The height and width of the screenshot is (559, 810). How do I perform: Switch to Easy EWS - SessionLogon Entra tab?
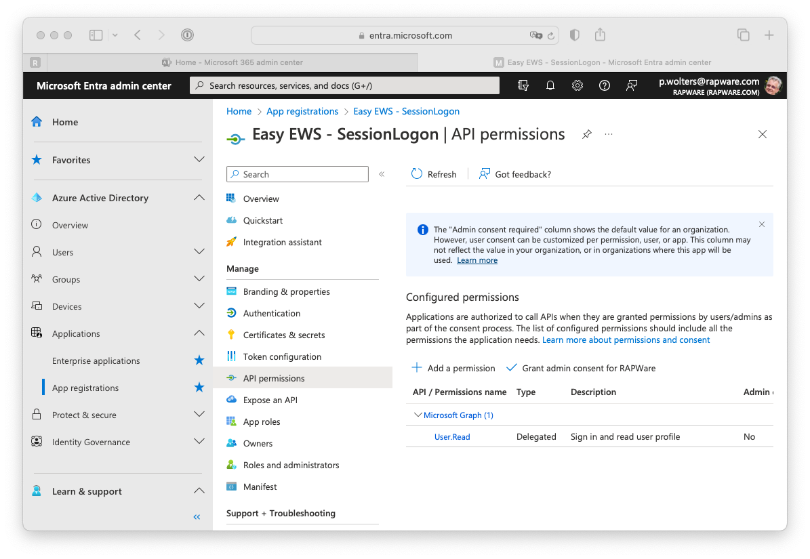[603, 62]
